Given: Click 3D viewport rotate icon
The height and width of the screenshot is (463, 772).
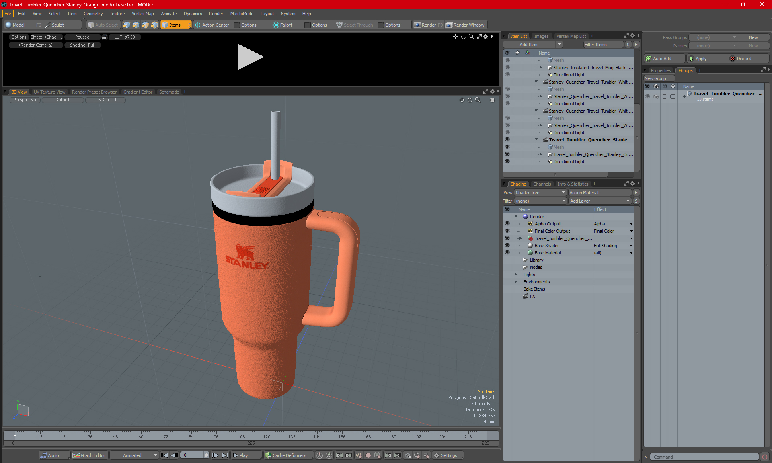Looking at the screenshot, I should (470, 100).
